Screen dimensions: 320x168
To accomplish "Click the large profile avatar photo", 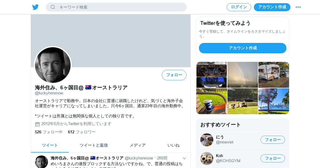I will (53, 65).
